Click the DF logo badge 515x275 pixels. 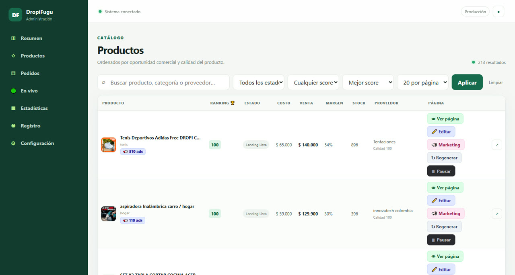[x=15, y=15]
